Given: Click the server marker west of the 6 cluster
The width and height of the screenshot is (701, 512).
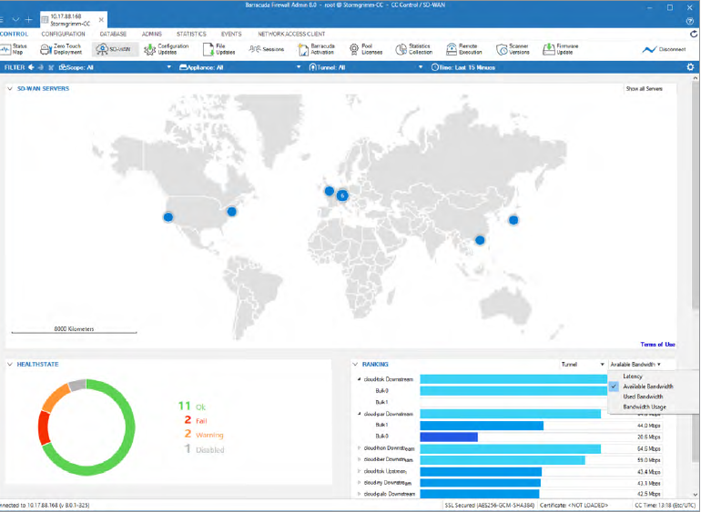Looking at the screenshot, I should [x=330, y=191].
